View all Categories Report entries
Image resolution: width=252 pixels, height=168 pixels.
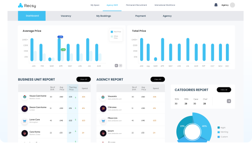[x=224, y=90]
